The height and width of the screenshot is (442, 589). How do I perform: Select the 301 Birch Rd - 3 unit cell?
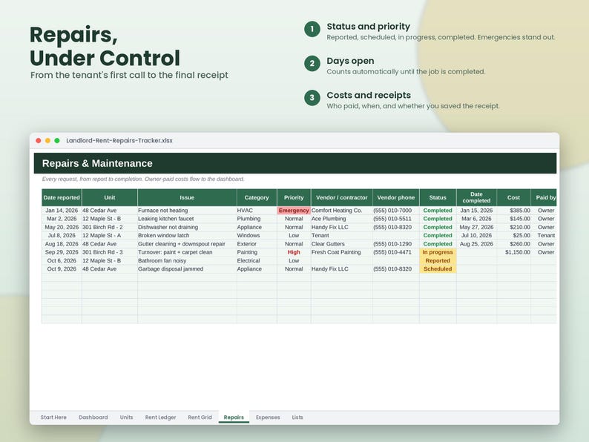click(110, 252)
